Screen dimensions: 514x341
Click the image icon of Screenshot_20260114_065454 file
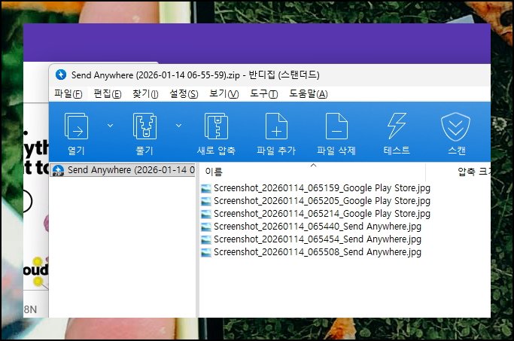click(x=206, y=239)
